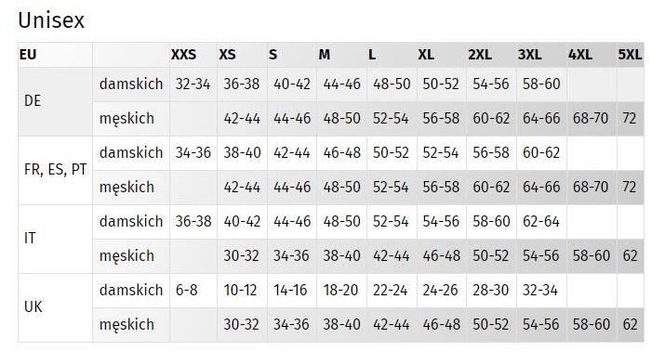
Task: Click the damskich label in IT row
Action: [x=131, y=221]
